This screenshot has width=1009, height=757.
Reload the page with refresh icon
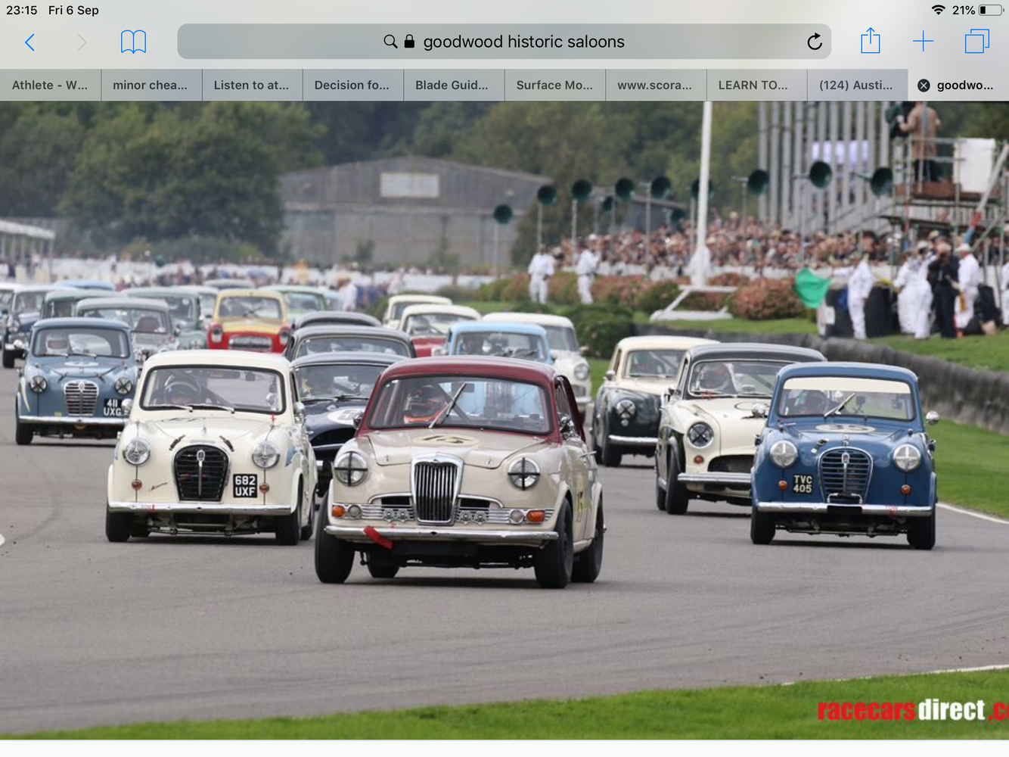pyautogui.click(x=814, y=42)
